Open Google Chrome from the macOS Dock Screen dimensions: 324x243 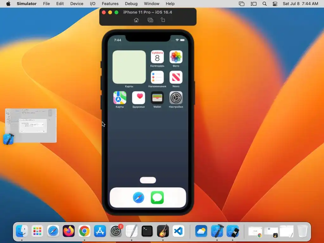pos(84,231)
